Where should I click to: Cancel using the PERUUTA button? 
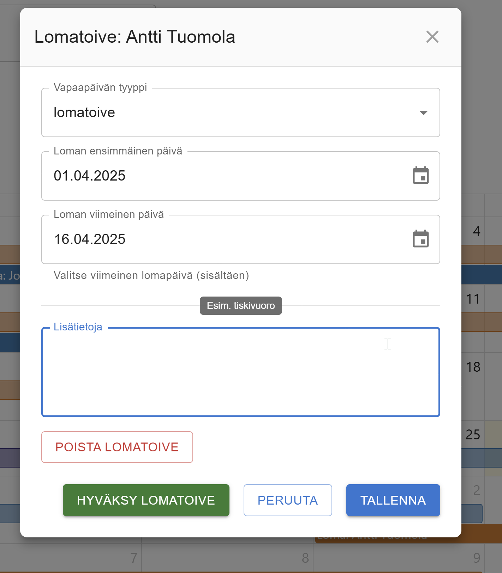[288, 500]
